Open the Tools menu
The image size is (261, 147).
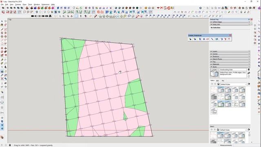click(x=30, y=4)
